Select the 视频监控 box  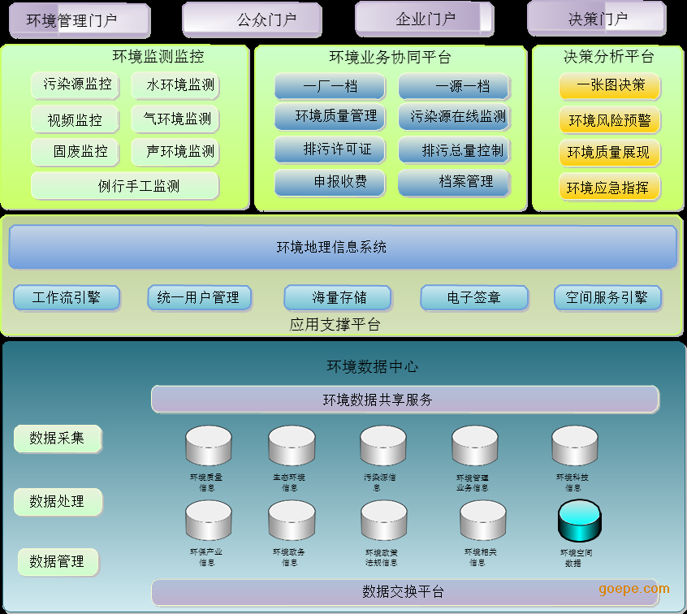tap(76, 119)
